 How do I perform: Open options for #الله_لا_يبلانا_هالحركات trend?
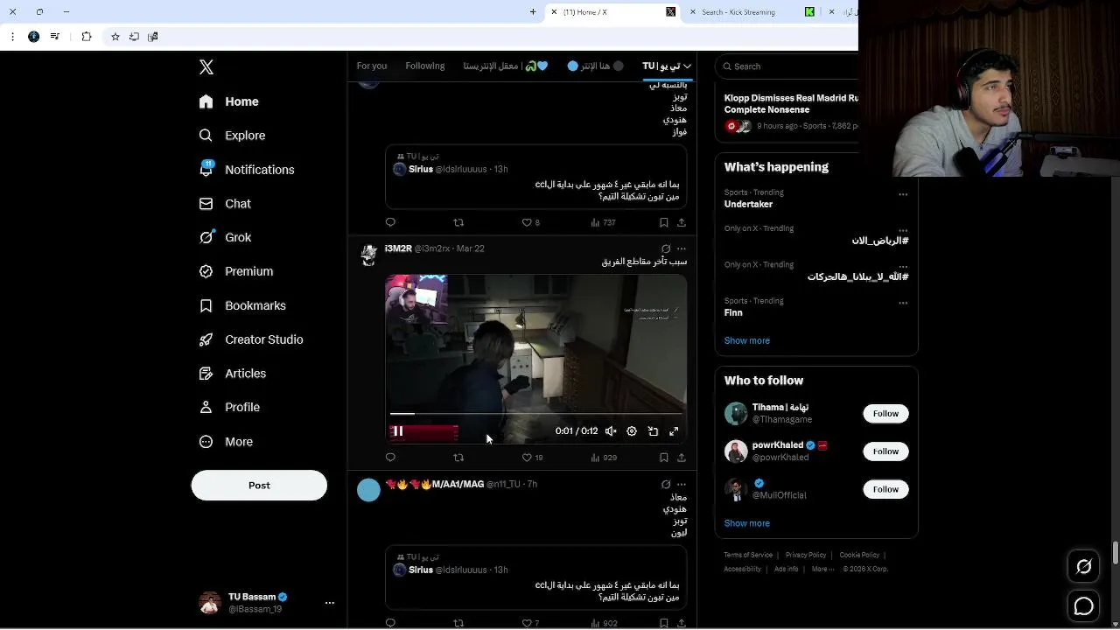tap(903, 266)
